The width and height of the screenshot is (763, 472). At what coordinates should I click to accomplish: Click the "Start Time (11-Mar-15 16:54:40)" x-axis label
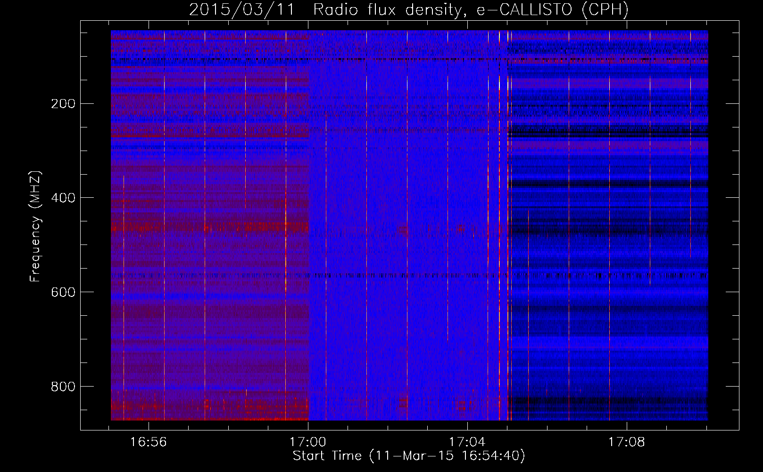(409, 456)
